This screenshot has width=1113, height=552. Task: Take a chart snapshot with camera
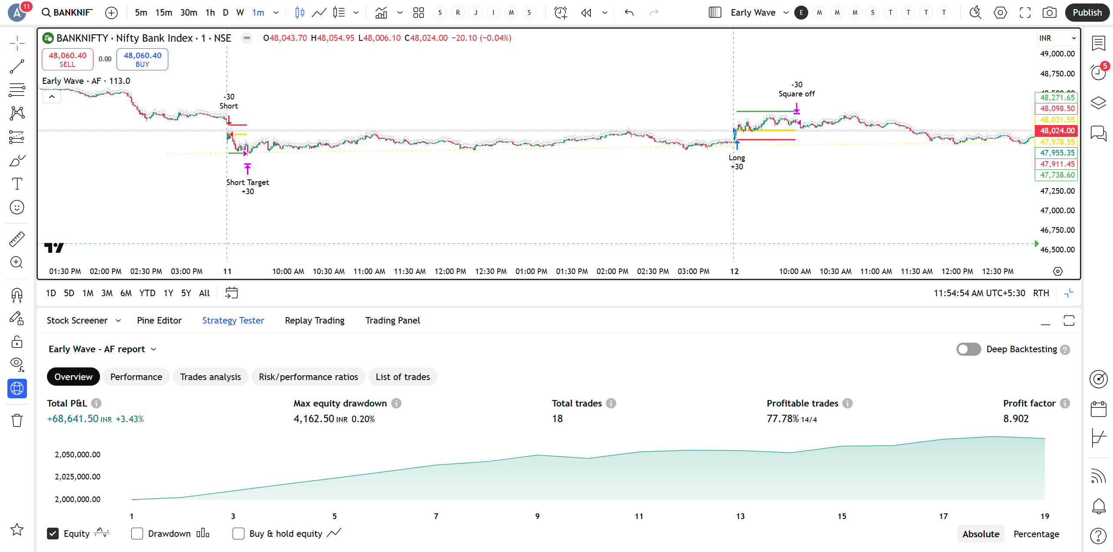pyautogui.click(x=1050, y=13)
